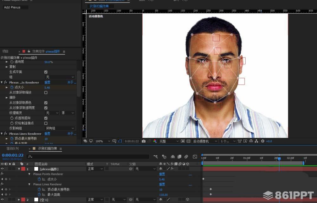Viewport: 317px width, 203px height.
Task: Uncheck the 点透视感知 checkbox
Action: 46,118
